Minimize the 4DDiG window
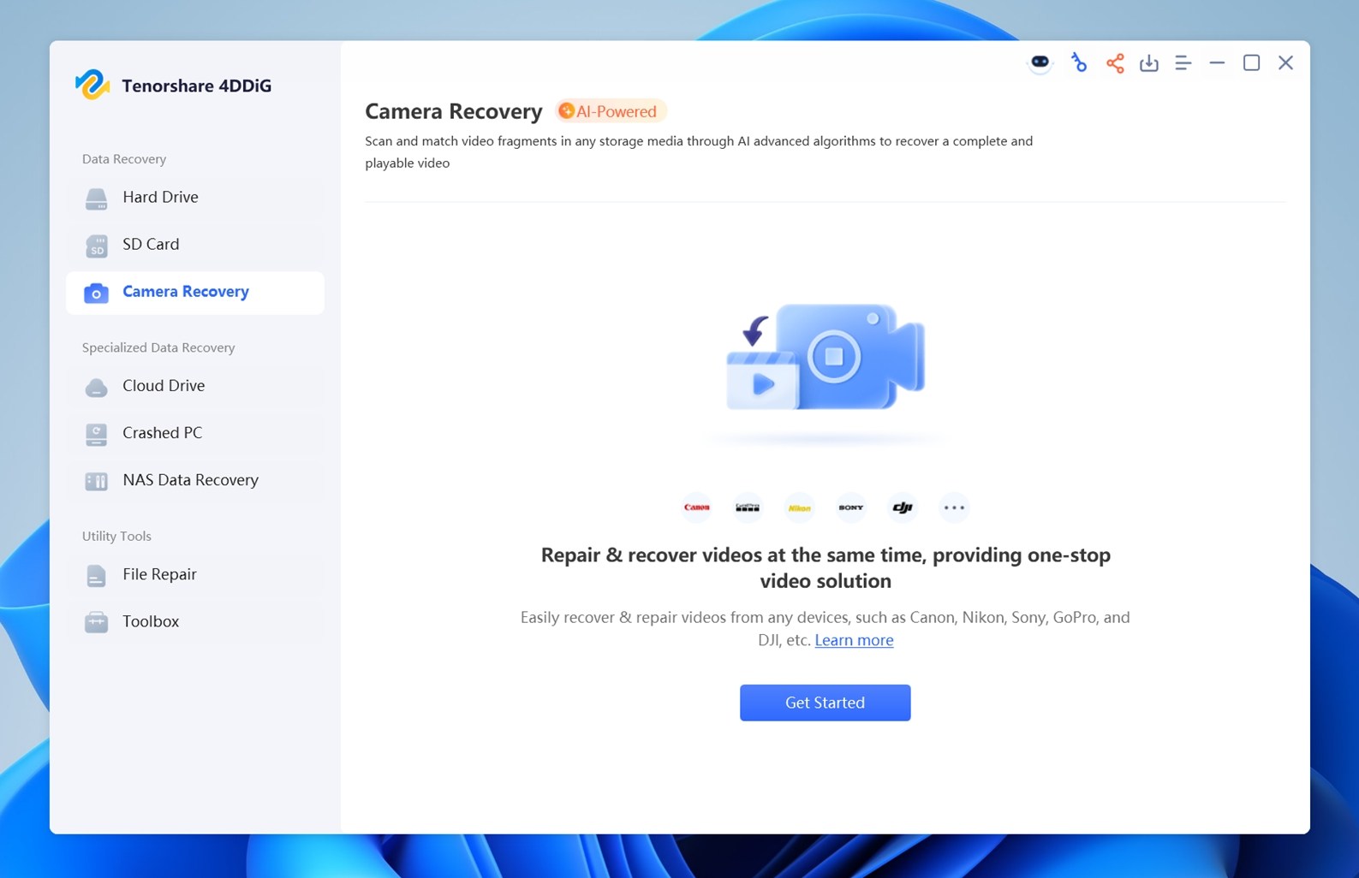Image resolution: width=1359 pixels, height=878 pixels. (x=1217, y=63)
